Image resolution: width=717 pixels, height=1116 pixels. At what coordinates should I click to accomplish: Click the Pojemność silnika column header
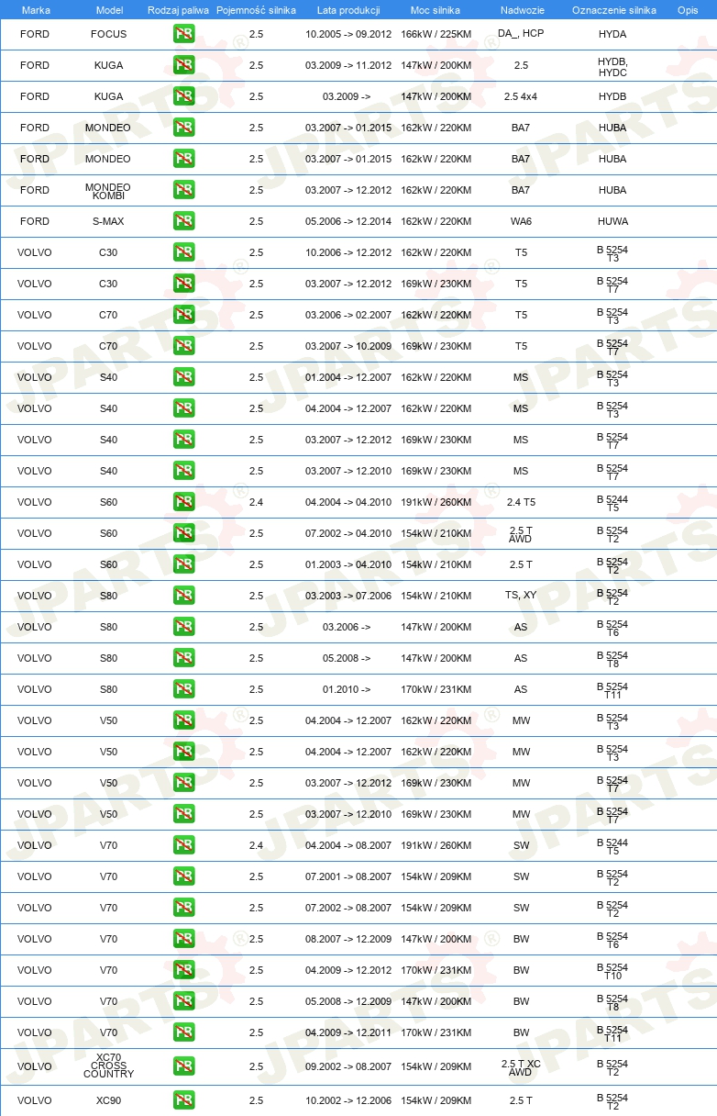pyautogui.click(x=256, y=10)
